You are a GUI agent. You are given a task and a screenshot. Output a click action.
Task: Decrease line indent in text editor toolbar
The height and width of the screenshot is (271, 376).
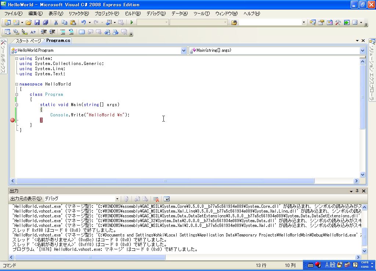point(44,32)
